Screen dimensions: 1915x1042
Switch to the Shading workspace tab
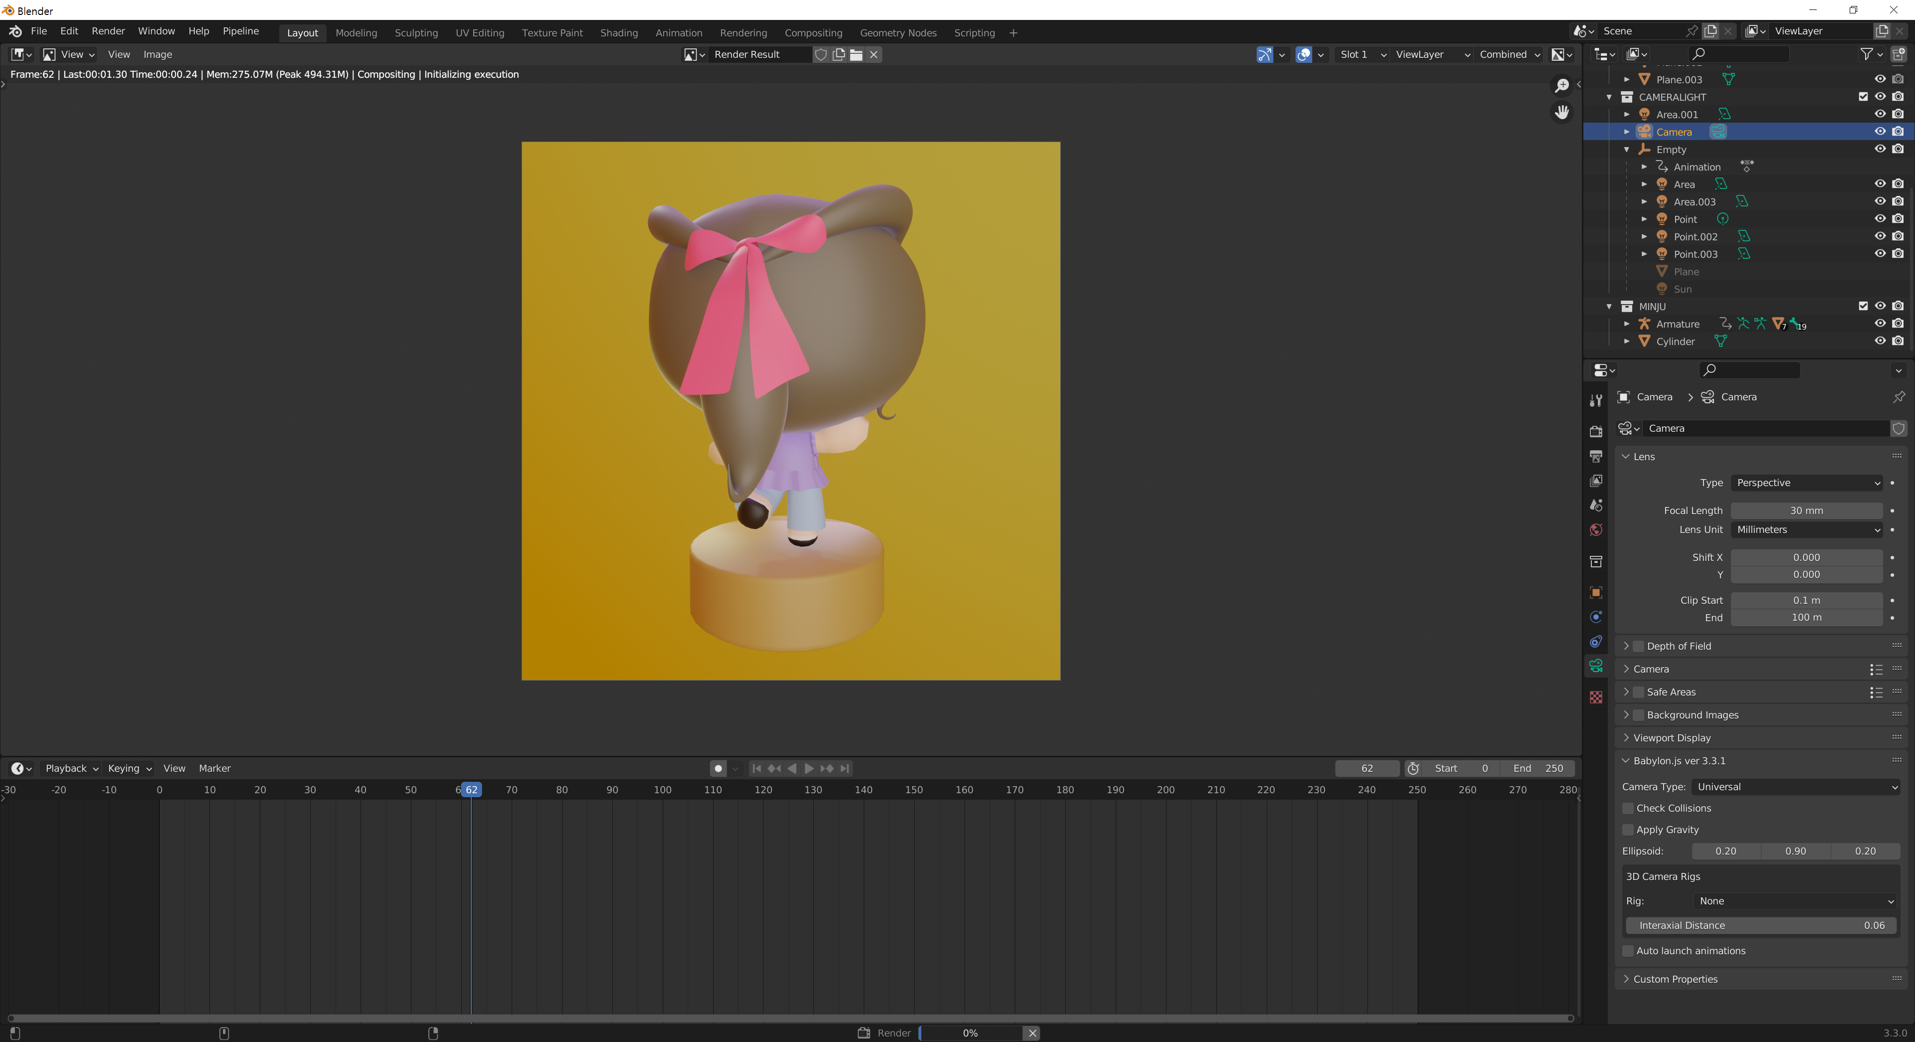tap(618, 33)
